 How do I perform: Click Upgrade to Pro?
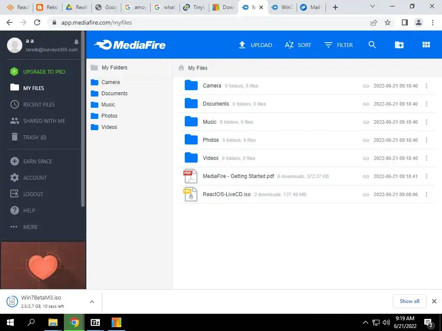click(38, 72)
